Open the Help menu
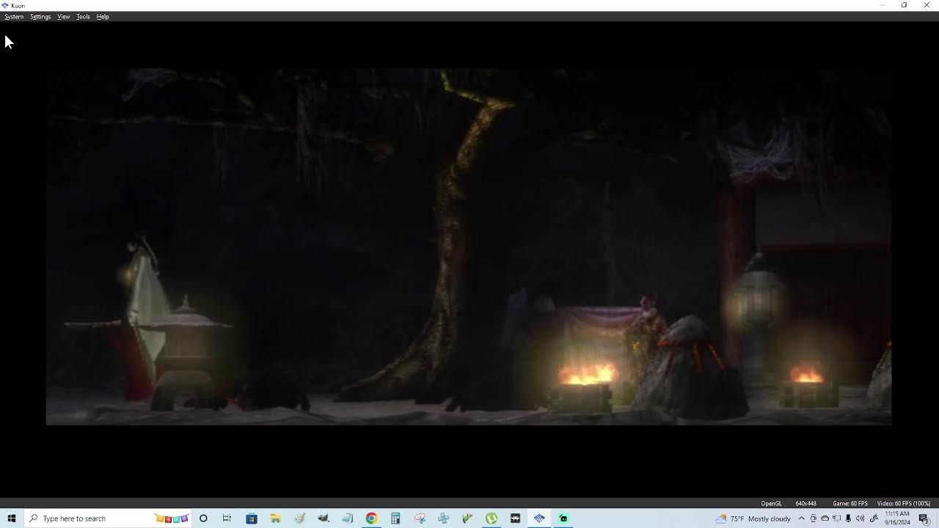939x528 pixels. [103, 16]
